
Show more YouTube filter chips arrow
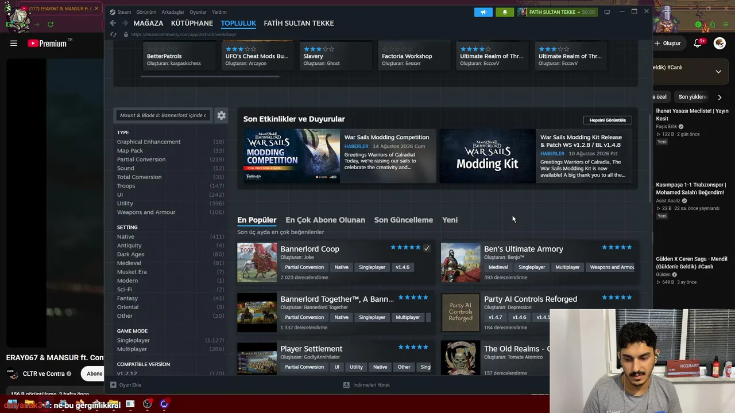[x=719, y=97]
